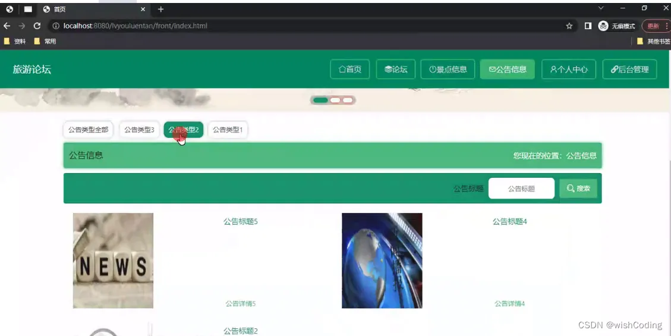Click the 公告详情5 text
Viewport: 671px width, 336px height.
pos(241,303)
